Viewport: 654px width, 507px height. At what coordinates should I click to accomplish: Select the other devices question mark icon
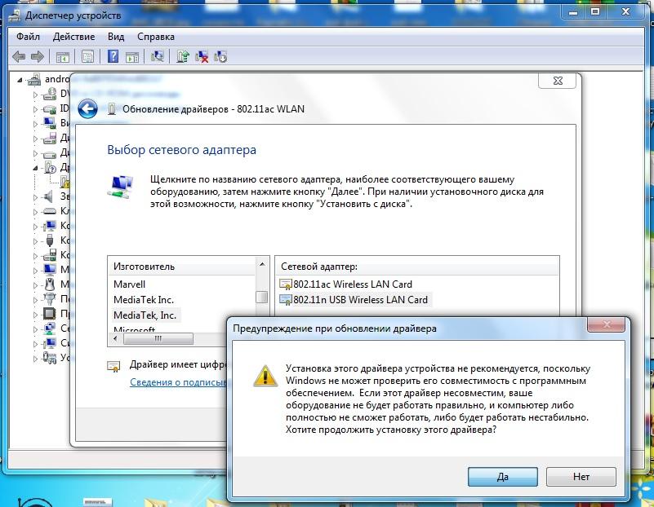(50, 167)
